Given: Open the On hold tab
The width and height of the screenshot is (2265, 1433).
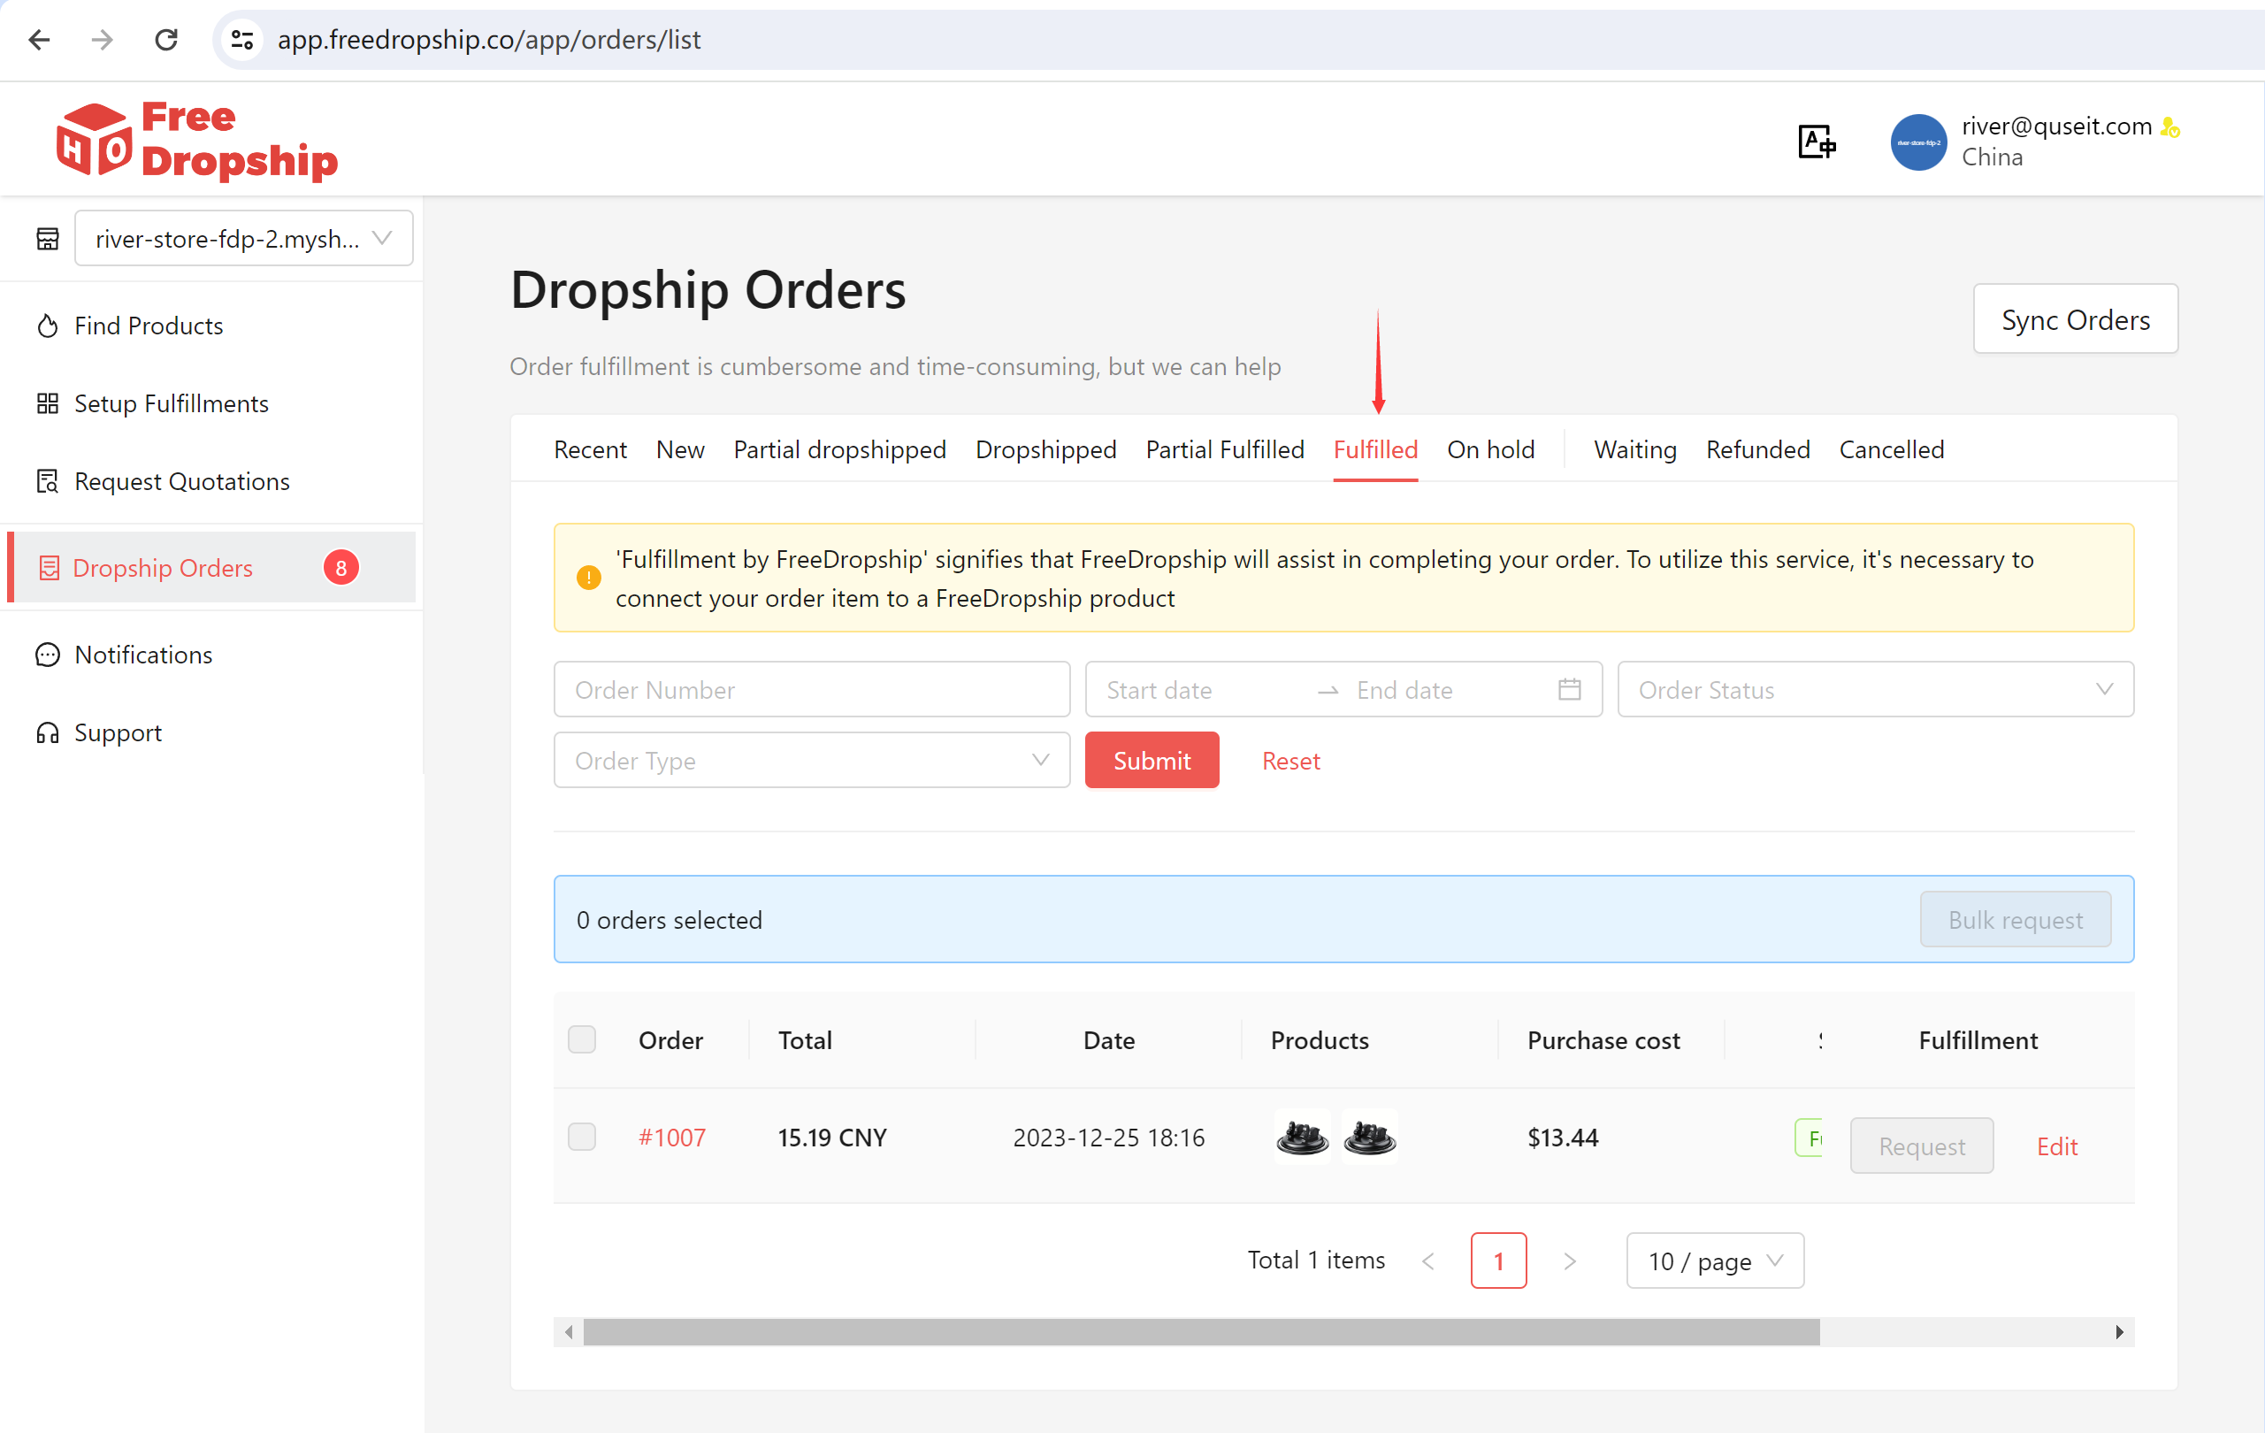Looking at the screenshot, I should click(1491, 449).
